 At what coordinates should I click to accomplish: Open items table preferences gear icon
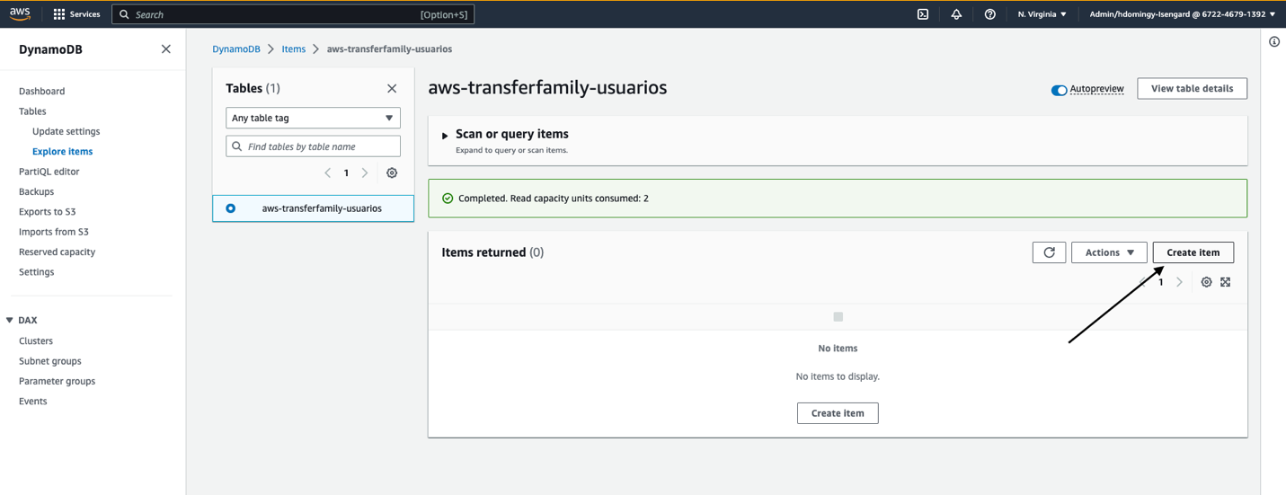pos(1206,282)
